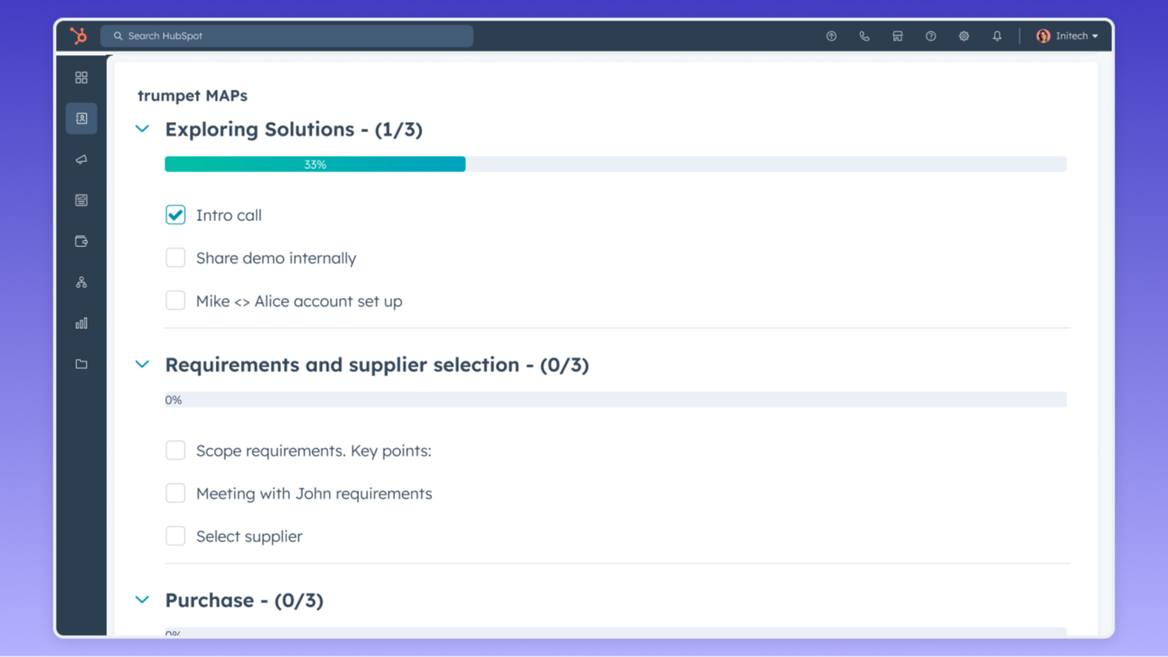Image resolution: width=1168 pixels, height=657 pixels.
Task: Open the help question mark icon
Action: 930,36
